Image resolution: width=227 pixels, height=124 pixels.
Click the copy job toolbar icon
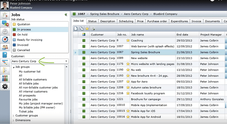point(81,28)
